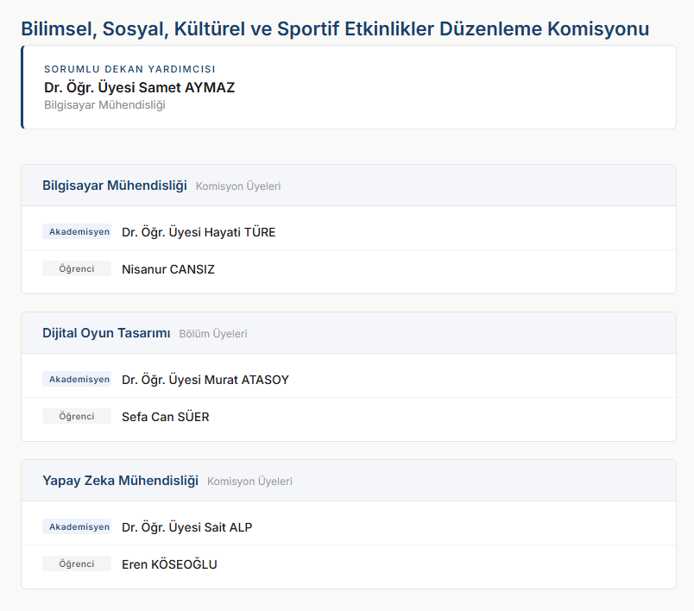Click the Öğrenci badge beside Nisanur CANSIZ
This screenshot has height=611, width=694.
[x=77, y=268]
